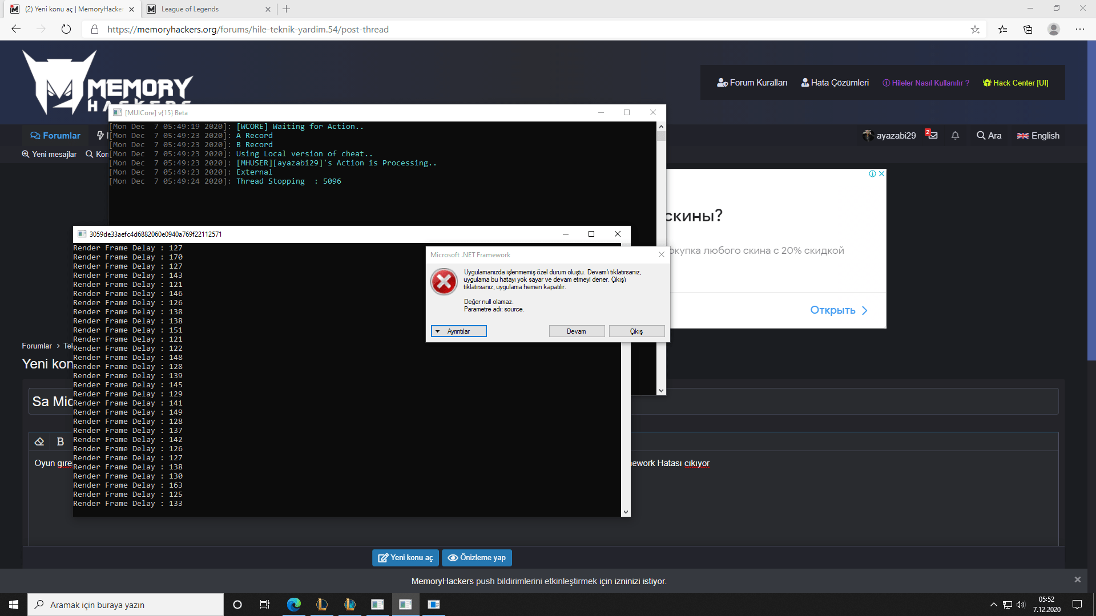
Task: Open Hileler Nasıl Kullanılır link
Action: click(x=926, y=83)
